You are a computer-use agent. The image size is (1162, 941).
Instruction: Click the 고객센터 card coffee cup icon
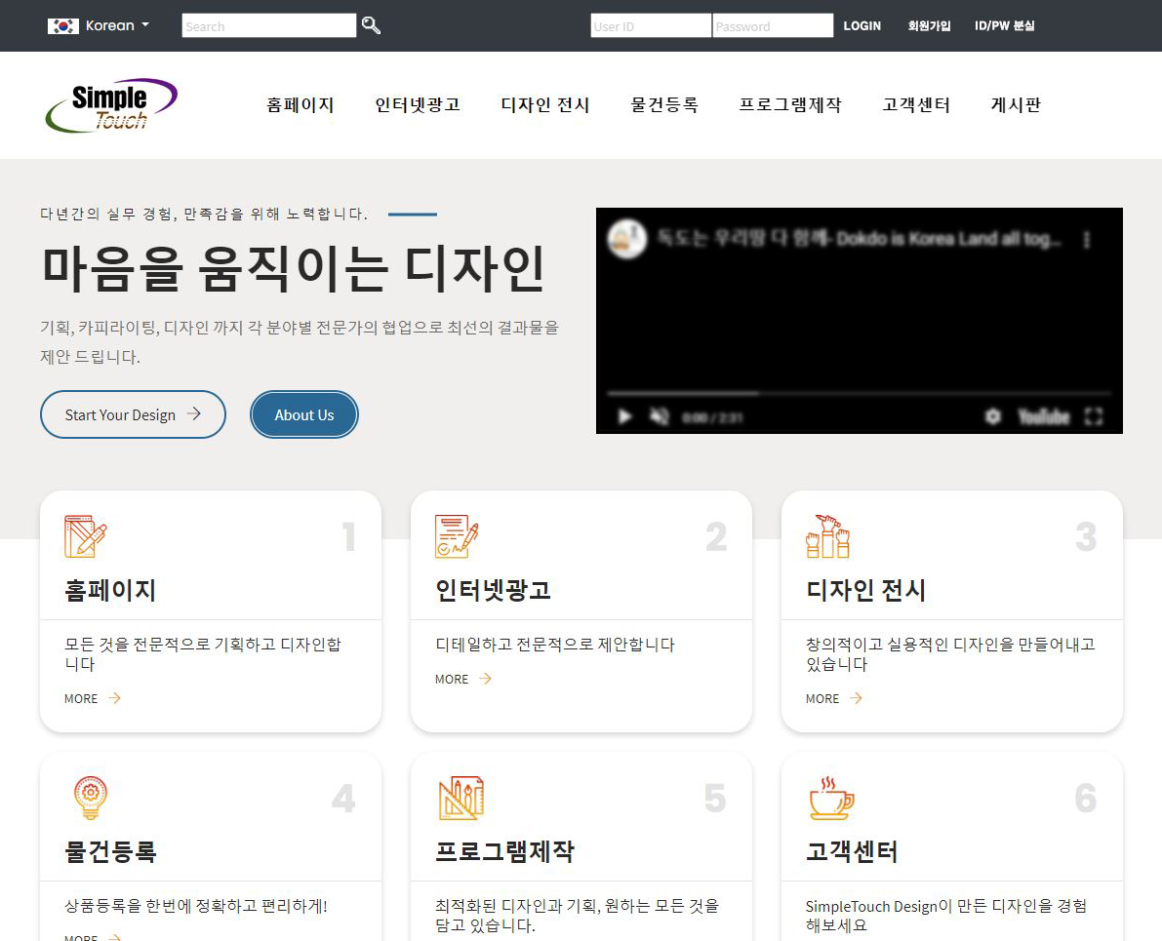(831, 798)
